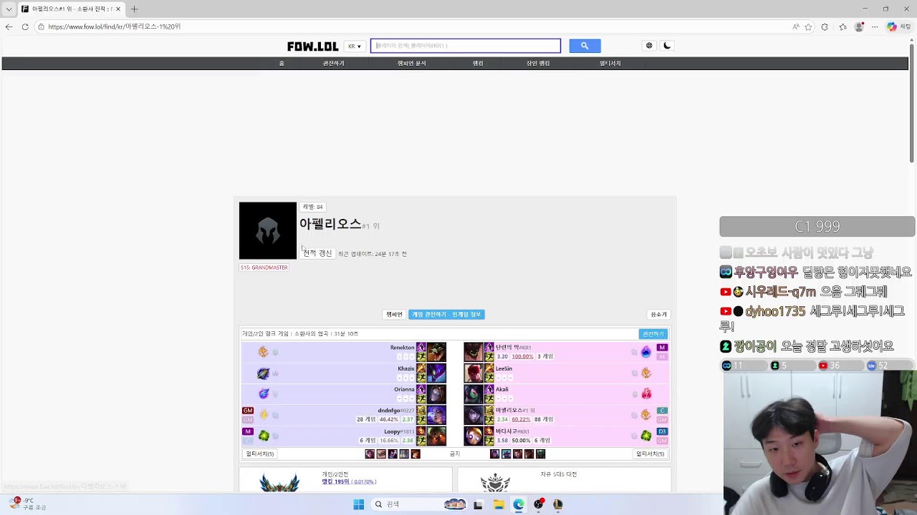Refresh the browser page
Image resolution: width=917 pixels, height=515 pixels.
pos(25,26)
